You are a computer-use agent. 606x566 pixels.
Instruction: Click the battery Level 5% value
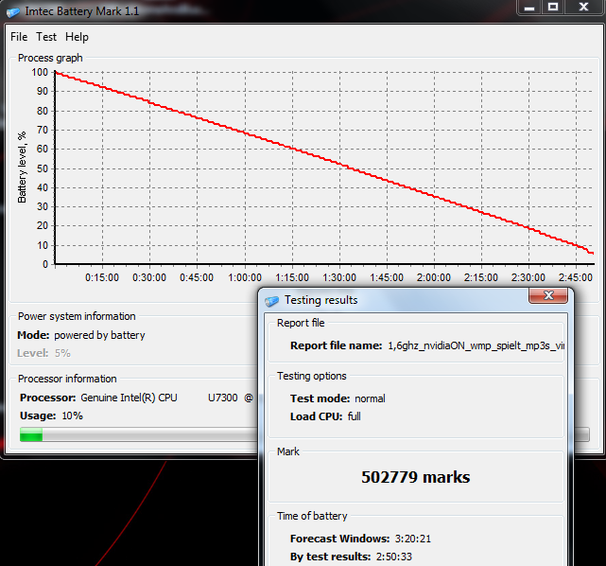(62, 353)
